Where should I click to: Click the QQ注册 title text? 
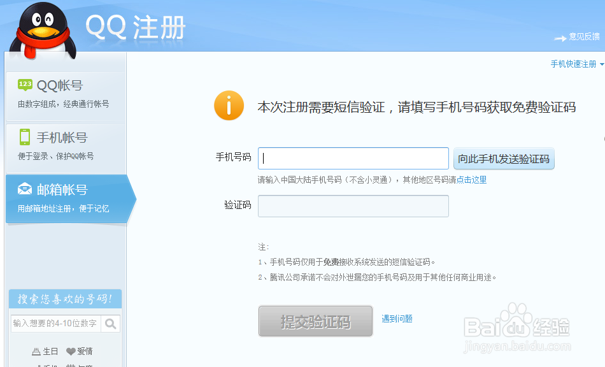point(136,28)
